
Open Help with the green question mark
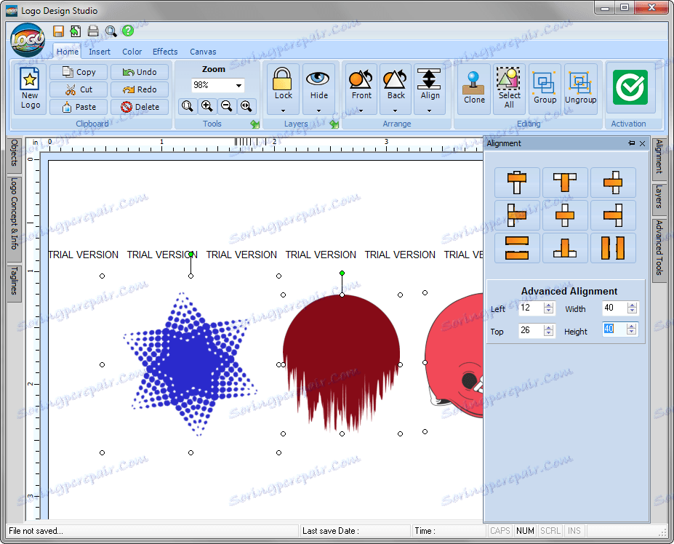click(x=128, y=31)
